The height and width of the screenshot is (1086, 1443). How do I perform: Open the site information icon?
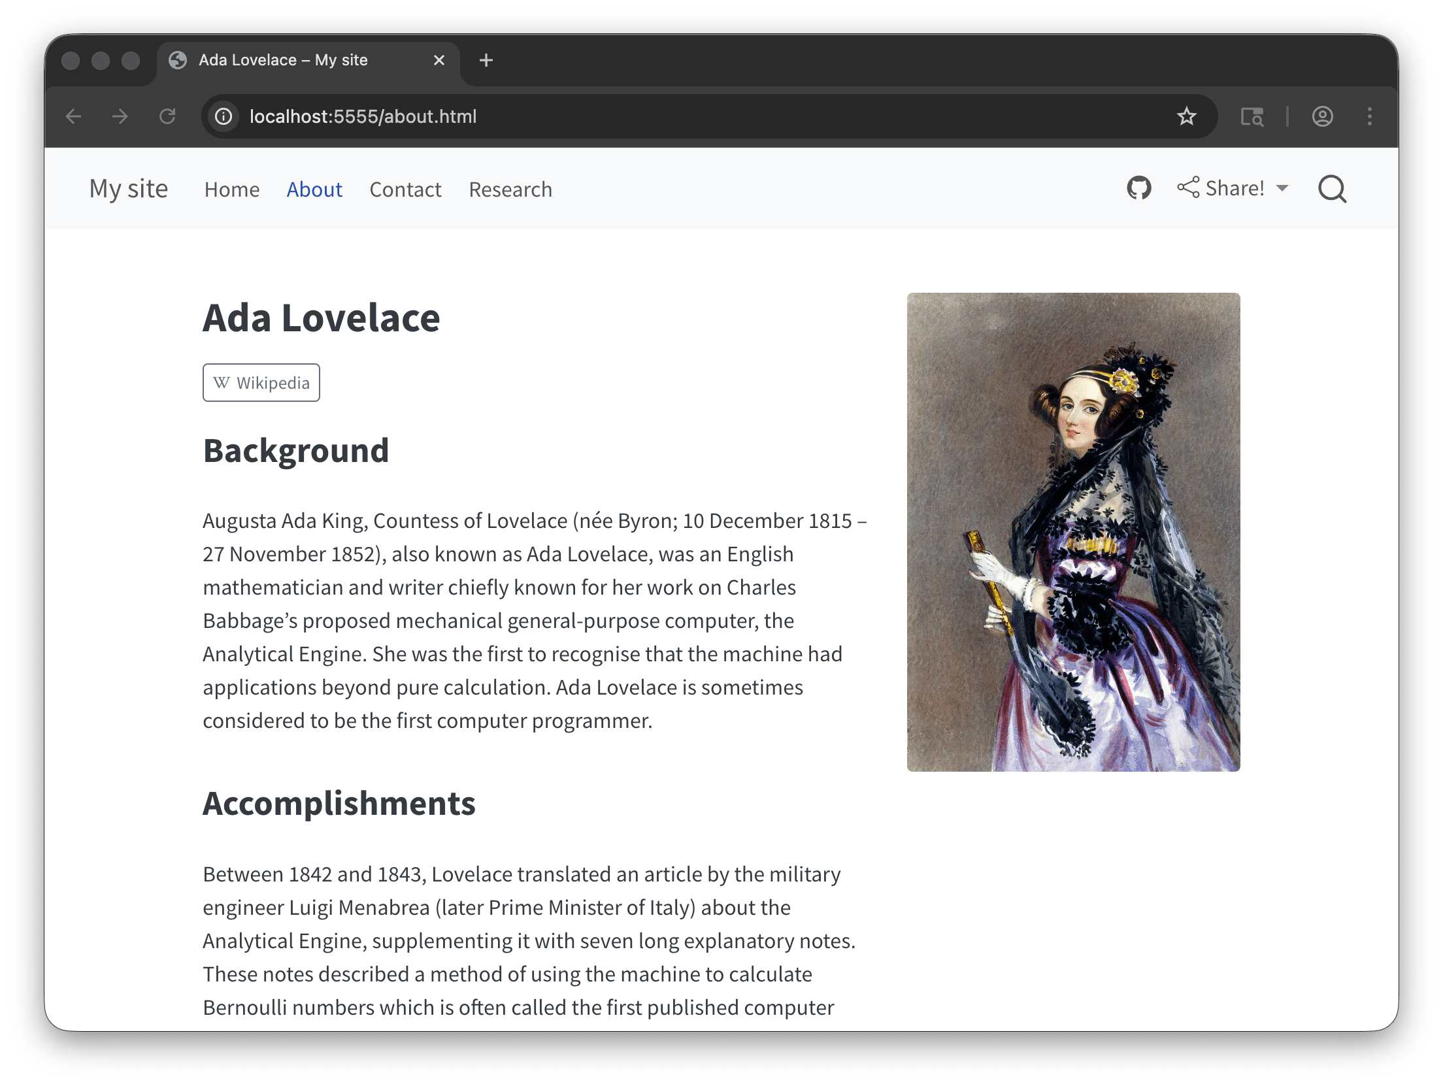(224, 116)
